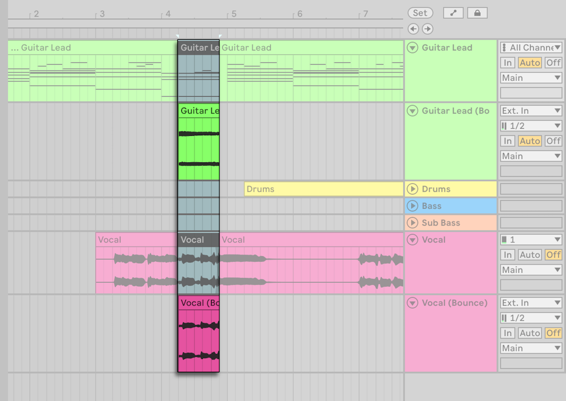Set Guitar Lead (Bo monitor to Off
The image size is (566, 401).
553,141
